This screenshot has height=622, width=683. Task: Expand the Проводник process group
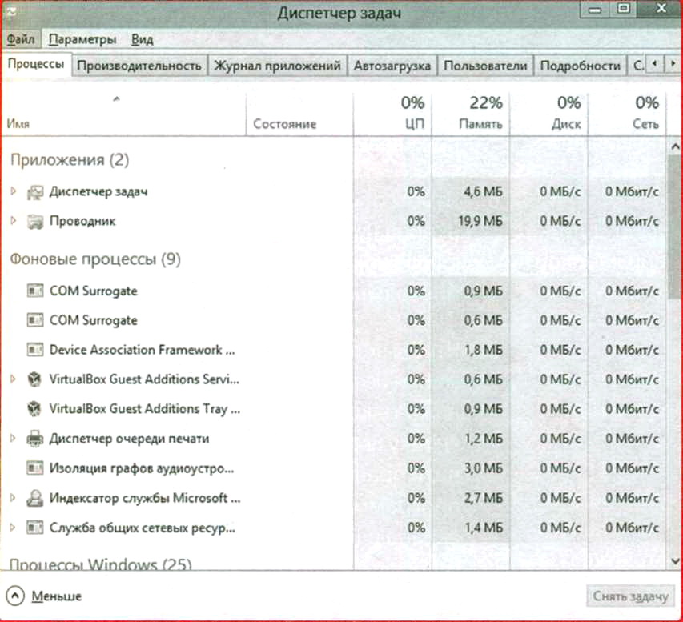(x=13, y=221)
